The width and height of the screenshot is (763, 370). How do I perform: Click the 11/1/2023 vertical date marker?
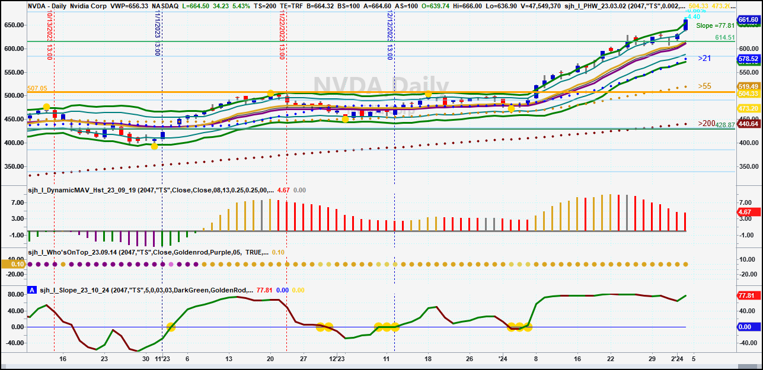click(x=157, y=34)
